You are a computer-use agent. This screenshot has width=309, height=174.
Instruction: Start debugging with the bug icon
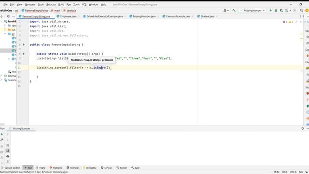(276, 11)
